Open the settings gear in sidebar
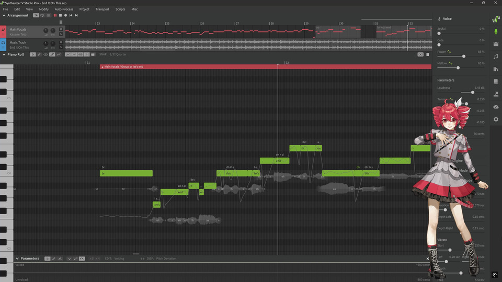The width and height of the screenshot is (502, 282). pos(496,119)
